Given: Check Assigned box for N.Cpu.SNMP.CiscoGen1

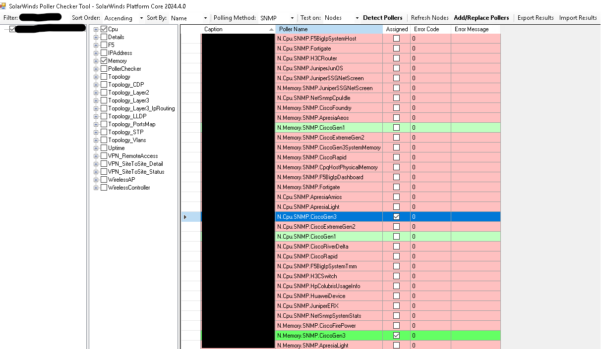Looking at the screenshot, I should [396, 237].
